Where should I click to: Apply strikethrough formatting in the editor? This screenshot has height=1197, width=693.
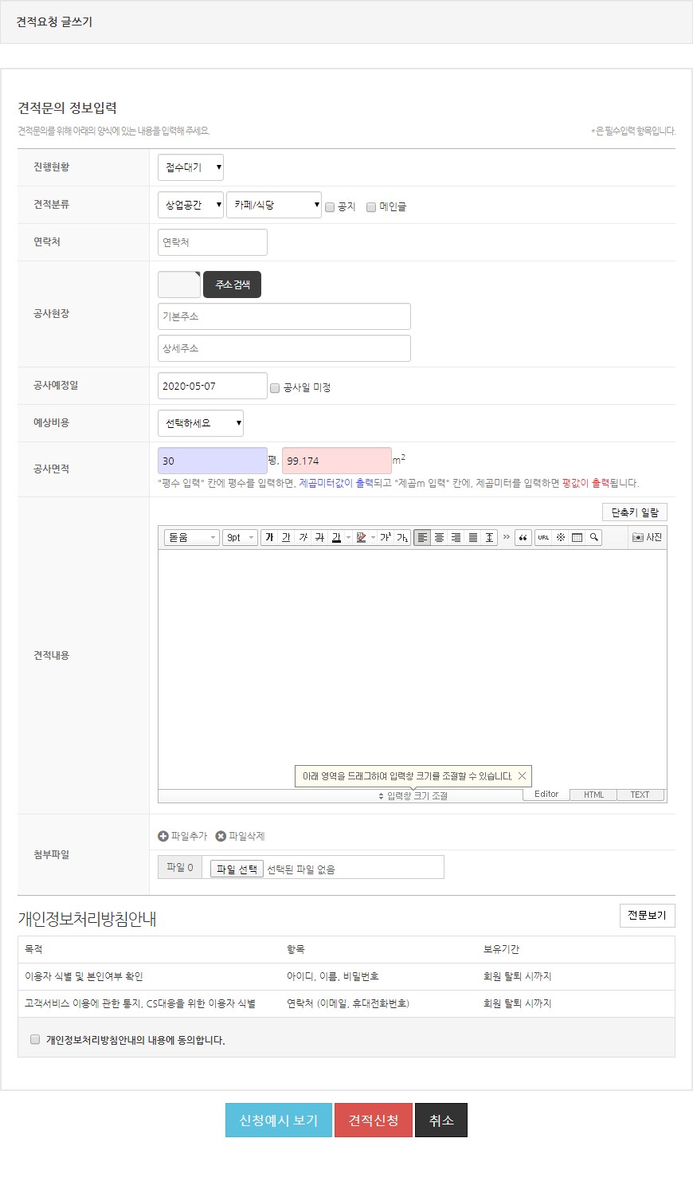point(319,537)
